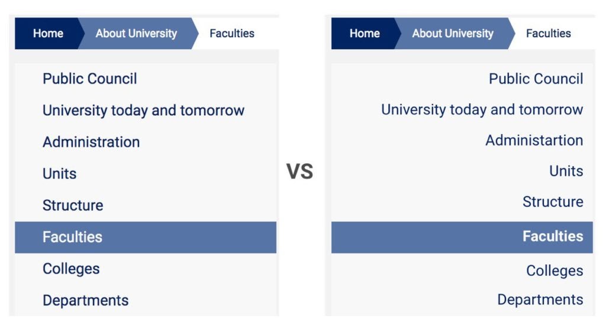Open Colleges in the left-aligned menu
606x325 pixels.
coord(71,269)
